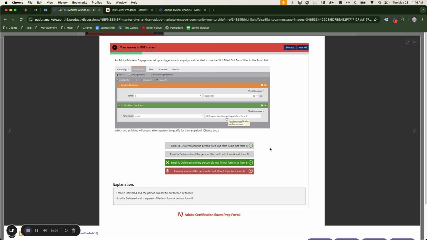Open the Clients bookmark folder
Viewport: 427px width, 240px height.
point(10,28)
